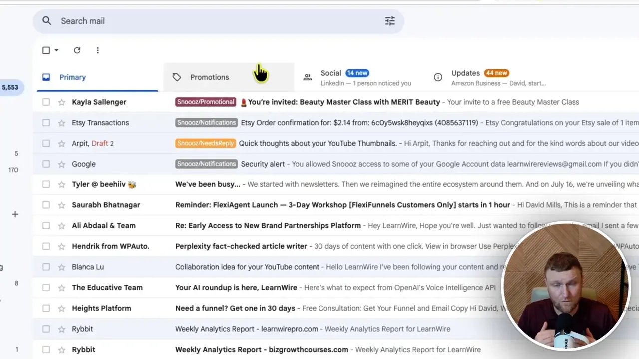Select the Arpit draft email checkbox
Screen dimensions: 639x359
pos(46,143)
